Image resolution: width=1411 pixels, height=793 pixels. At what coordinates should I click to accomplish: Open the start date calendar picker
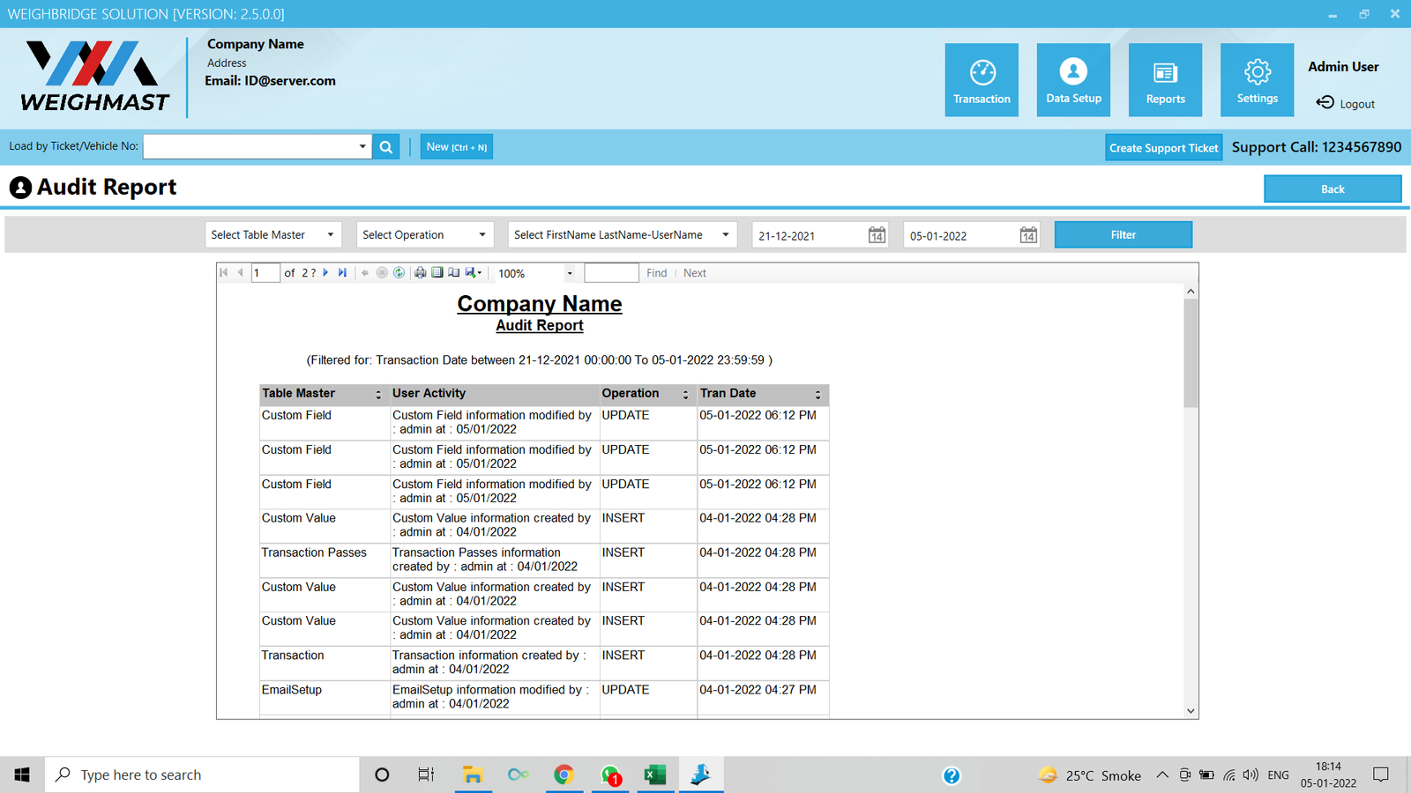click(x=877, y=235)
